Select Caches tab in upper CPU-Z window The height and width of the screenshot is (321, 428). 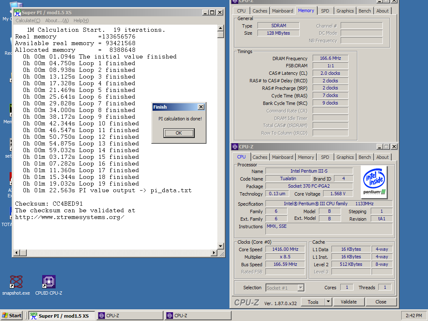point(260,11)
